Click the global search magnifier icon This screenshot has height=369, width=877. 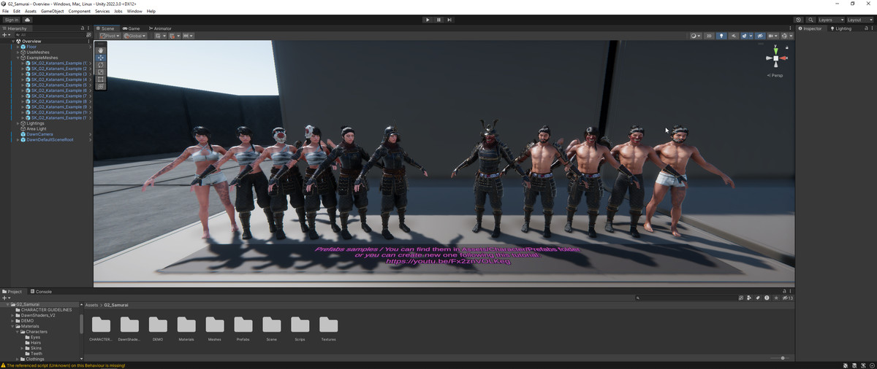[x=811, y=20]
